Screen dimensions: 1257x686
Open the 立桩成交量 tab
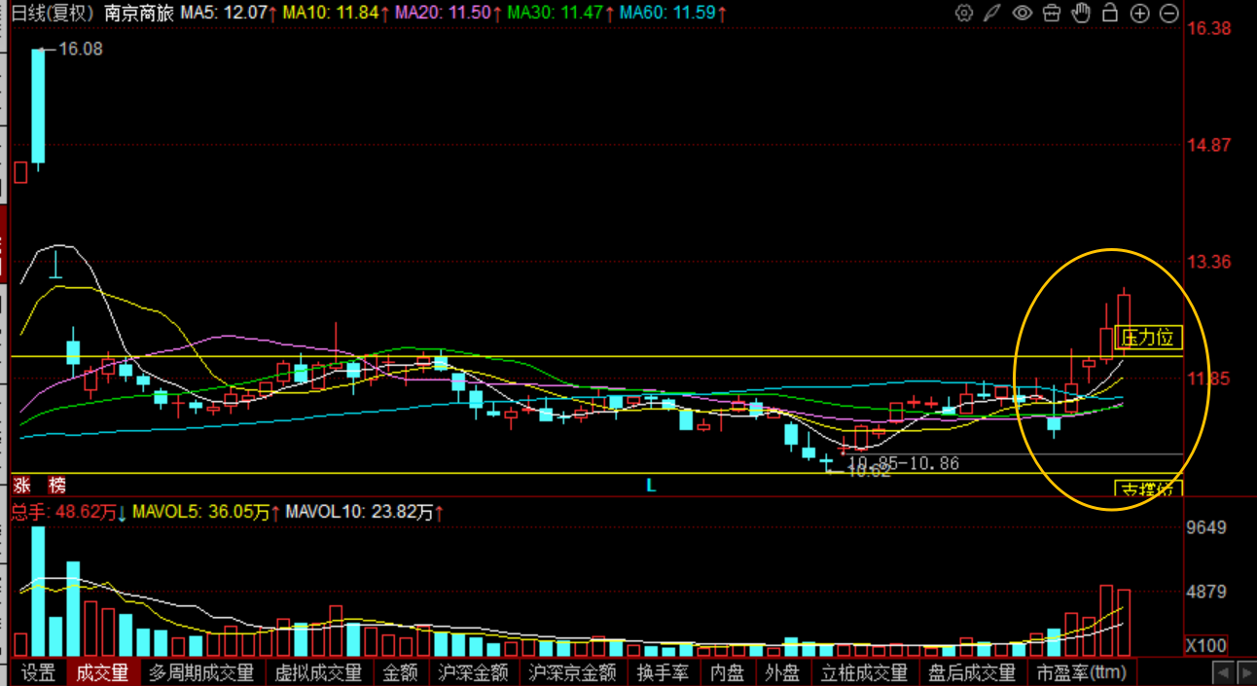[x=864, y=672]
